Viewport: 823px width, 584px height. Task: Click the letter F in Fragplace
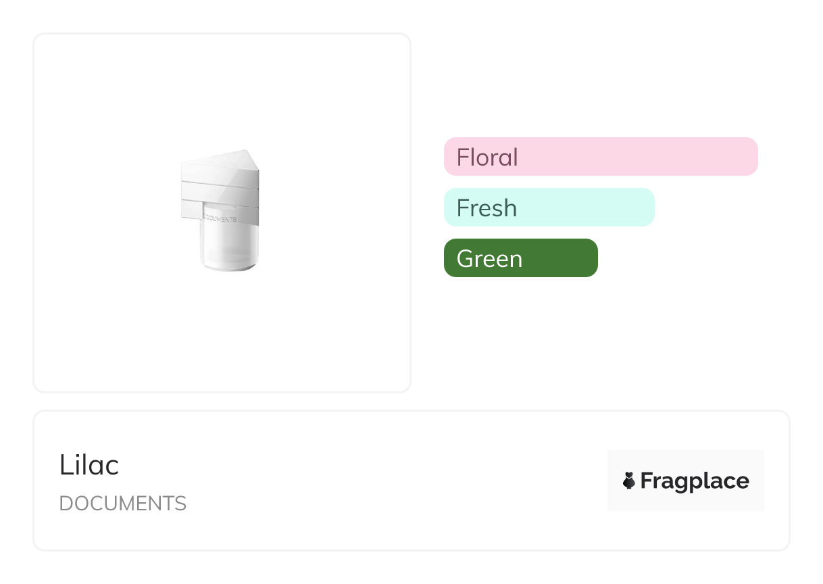click(x=647, y=481)
